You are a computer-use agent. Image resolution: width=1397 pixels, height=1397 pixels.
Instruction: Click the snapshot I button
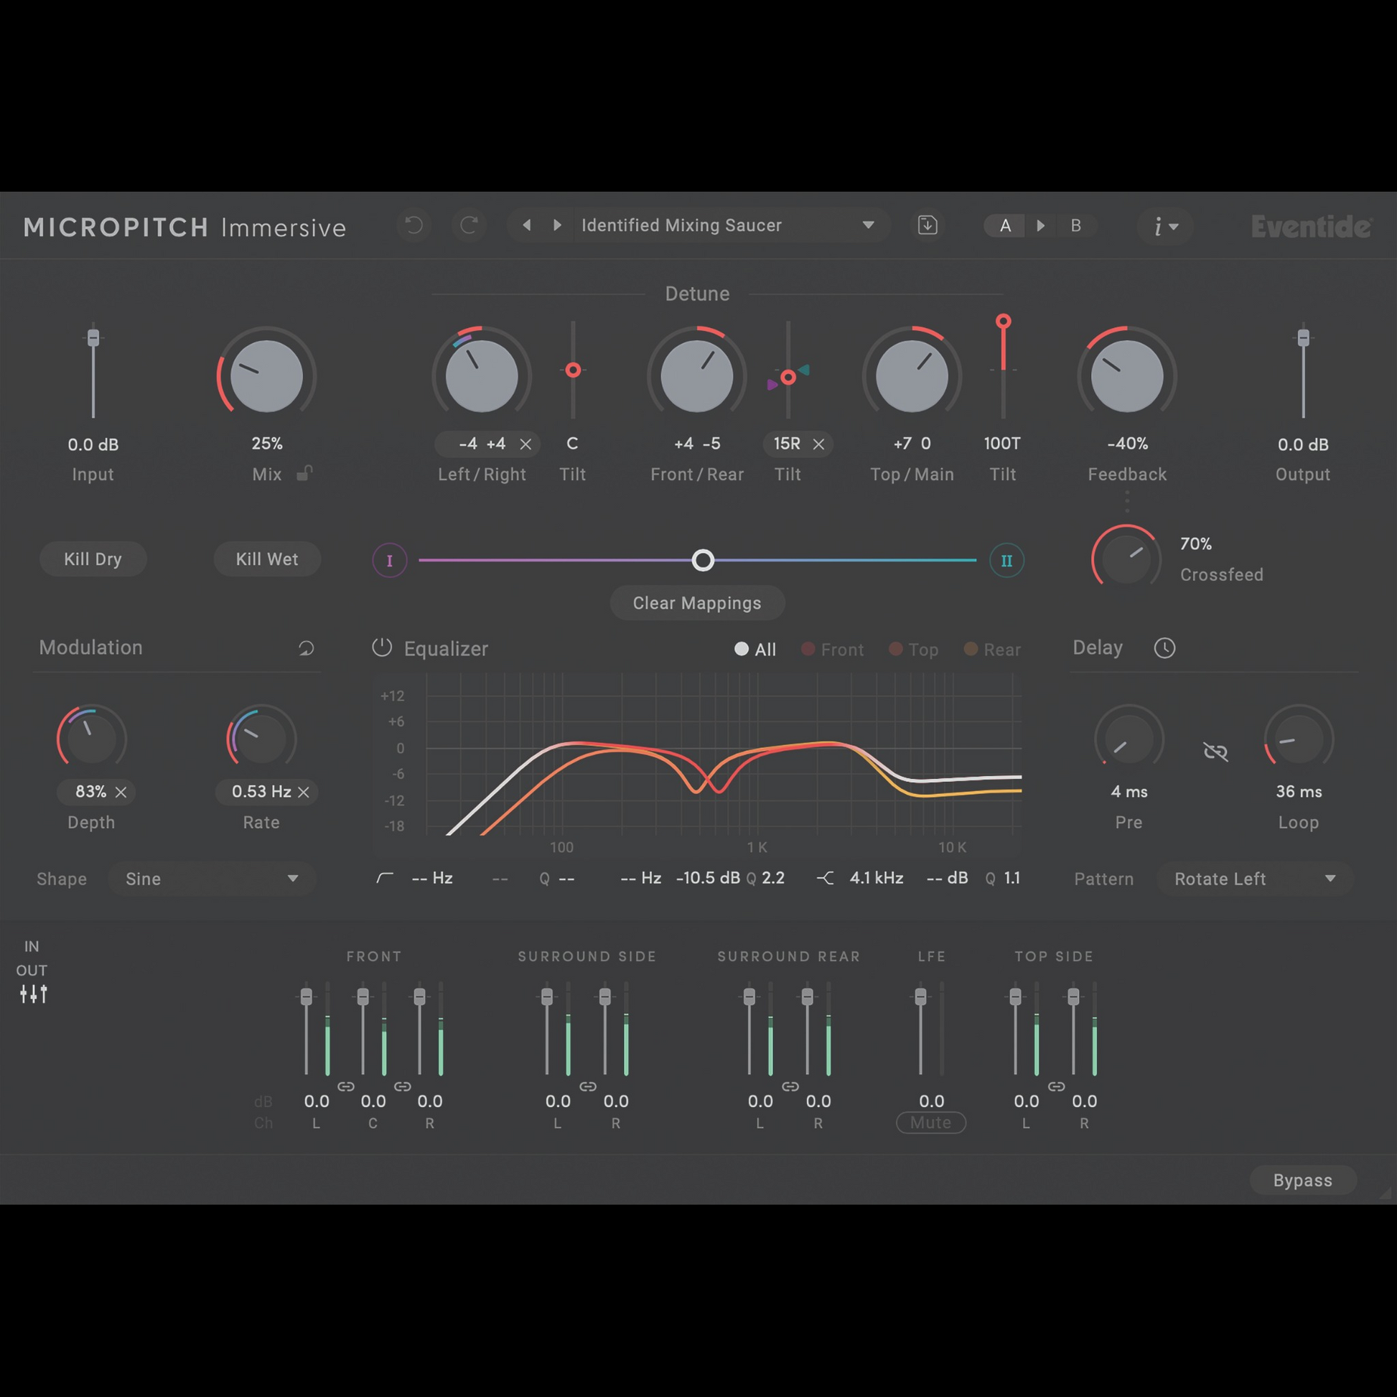pyautogui.click(x=390, y=561)
